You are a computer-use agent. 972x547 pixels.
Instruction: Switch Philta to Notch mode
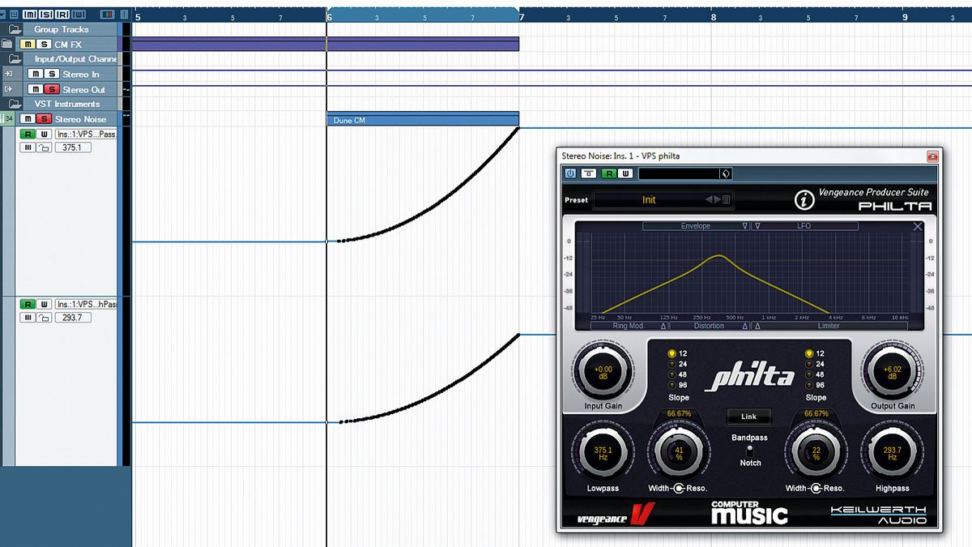pos(748,463)
